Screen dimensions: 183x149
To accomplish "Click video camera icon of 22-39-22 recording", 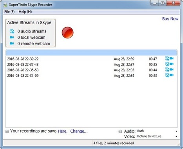I will (x=172, y=58).
